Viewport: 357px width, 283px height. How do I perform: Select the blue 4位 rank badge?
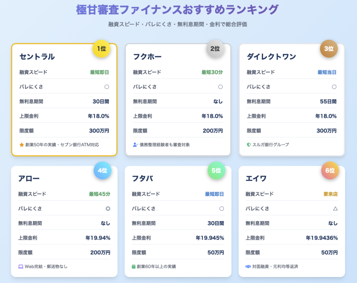coord(102,171)
